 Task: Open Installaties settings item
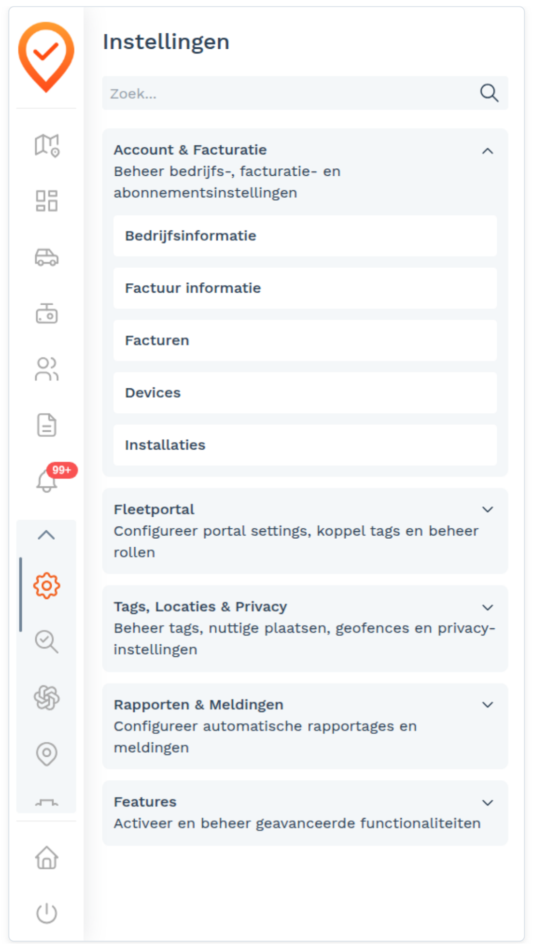pos(305,445)
